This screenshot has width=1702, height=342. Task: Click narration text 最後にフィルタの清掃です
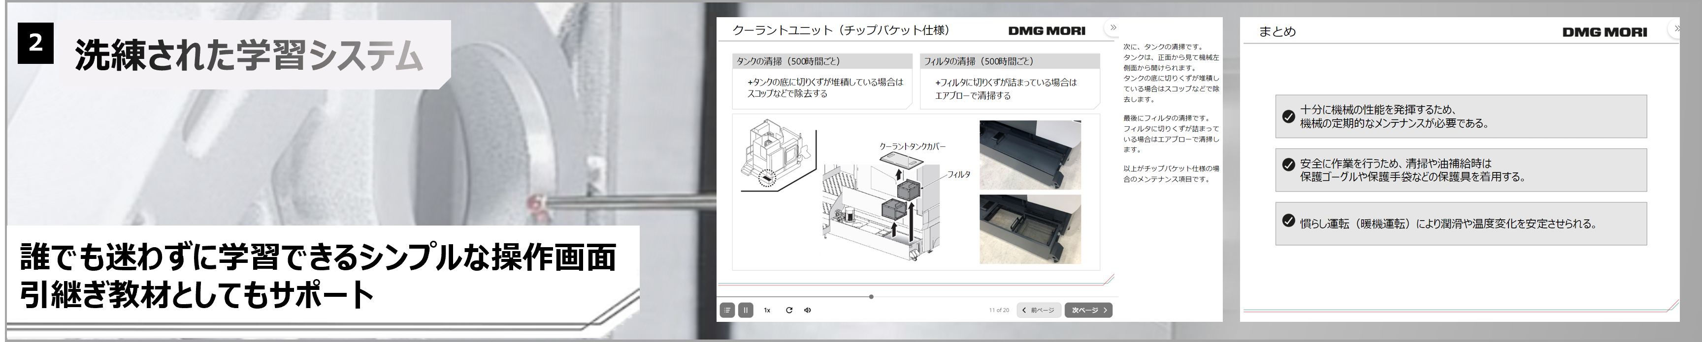coord(1166,118)
